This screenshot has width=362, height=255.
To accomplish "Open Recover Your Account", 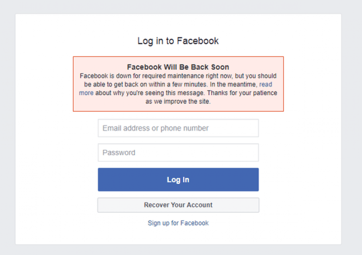I will (178, 205).
